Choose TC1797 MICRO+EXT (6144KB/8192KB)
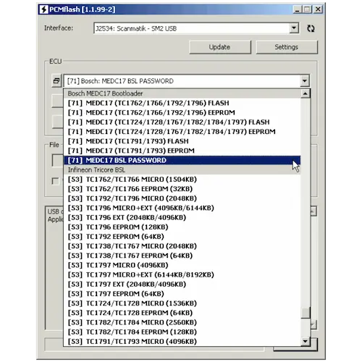362x362 pixels. tap(182, 274)
